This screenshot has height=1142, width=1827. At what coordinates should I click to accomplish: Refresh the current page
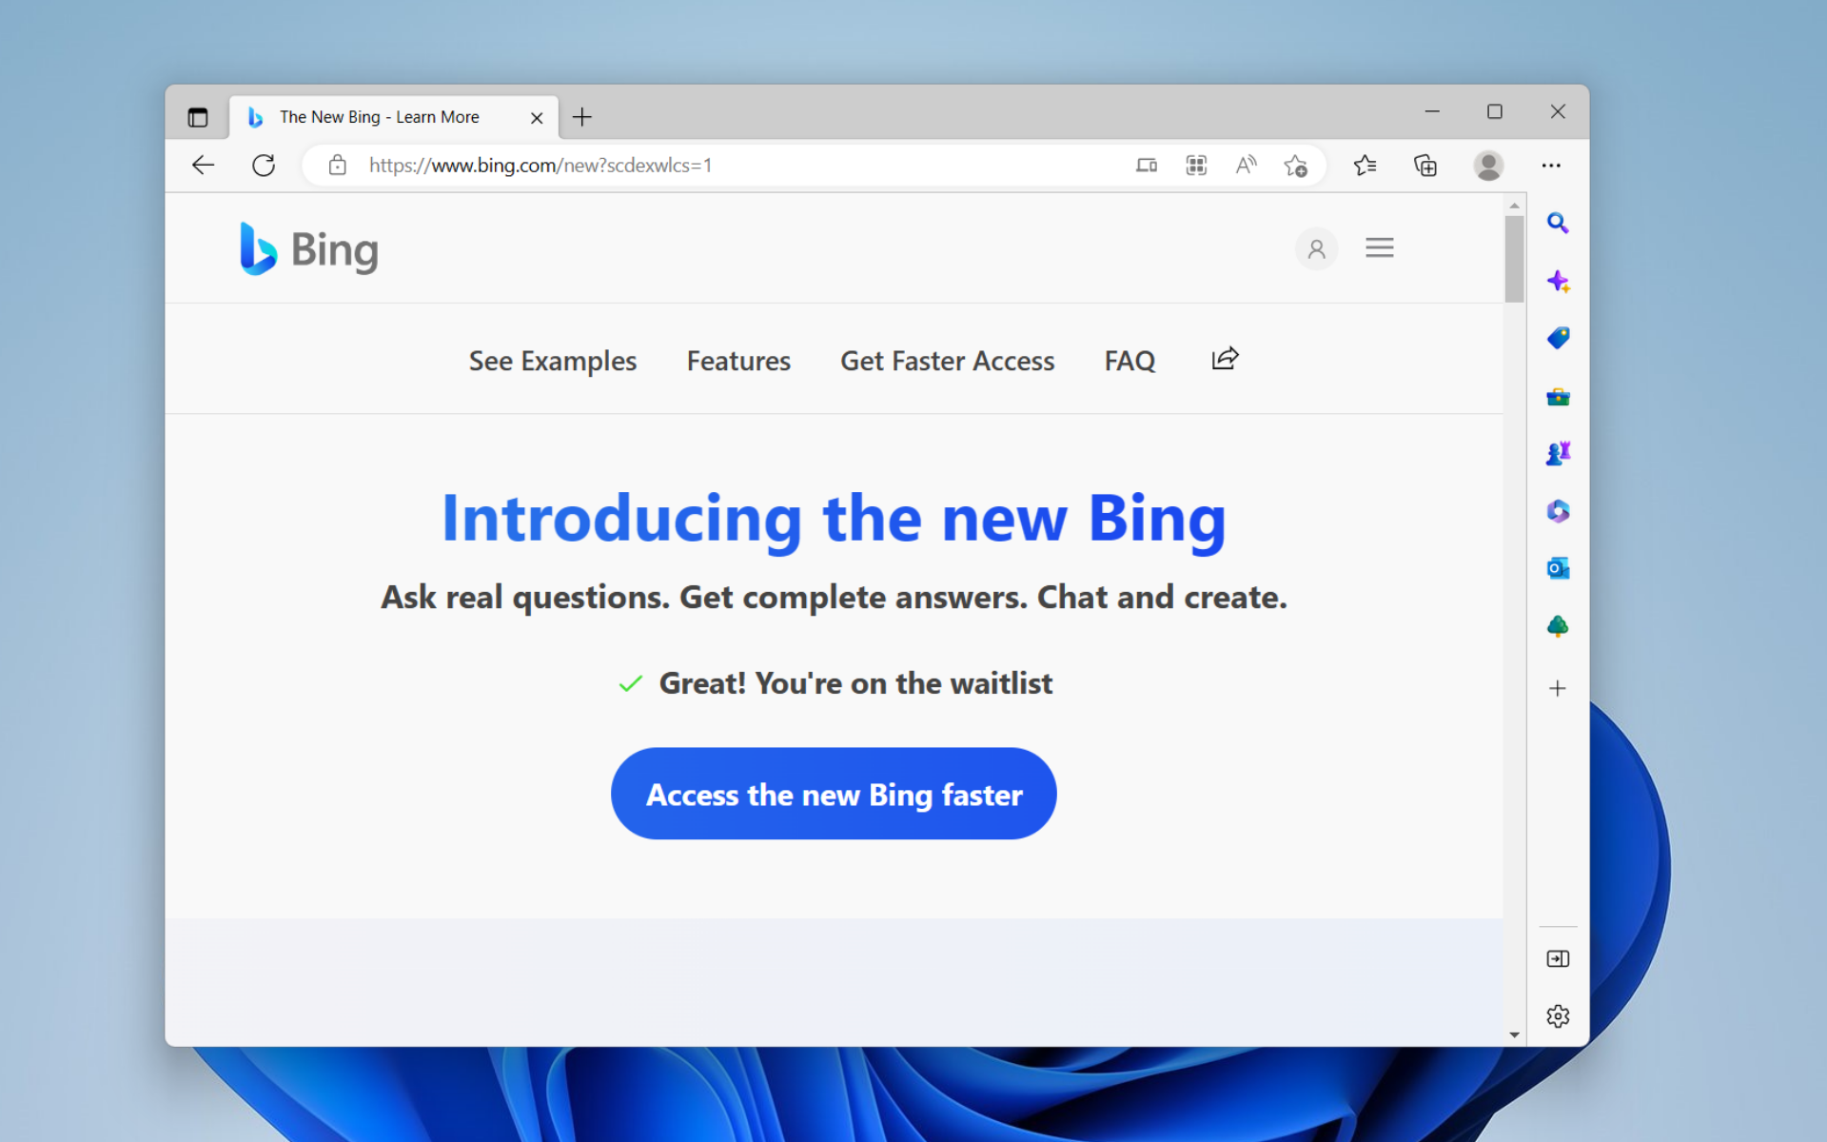point(264,166)
